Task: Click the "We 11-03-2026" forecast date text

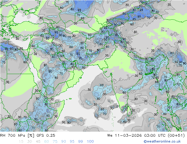Action: click(x=124, y=135)
